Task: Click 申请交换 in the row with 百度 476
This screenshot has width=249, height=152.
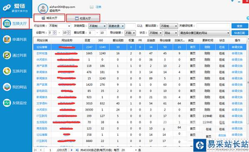Action: (x=237, y=72)
